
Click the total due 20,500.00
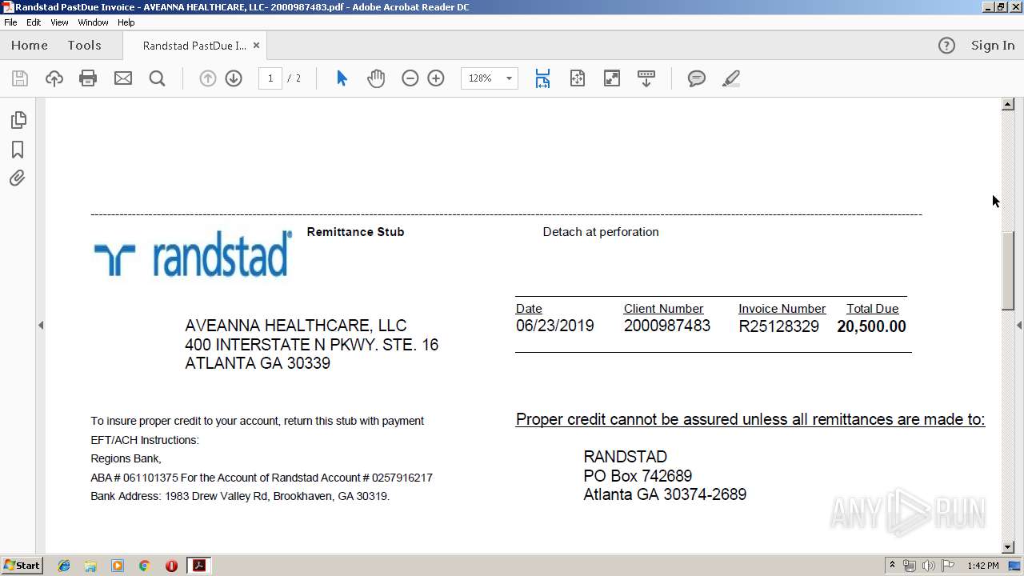871,326
